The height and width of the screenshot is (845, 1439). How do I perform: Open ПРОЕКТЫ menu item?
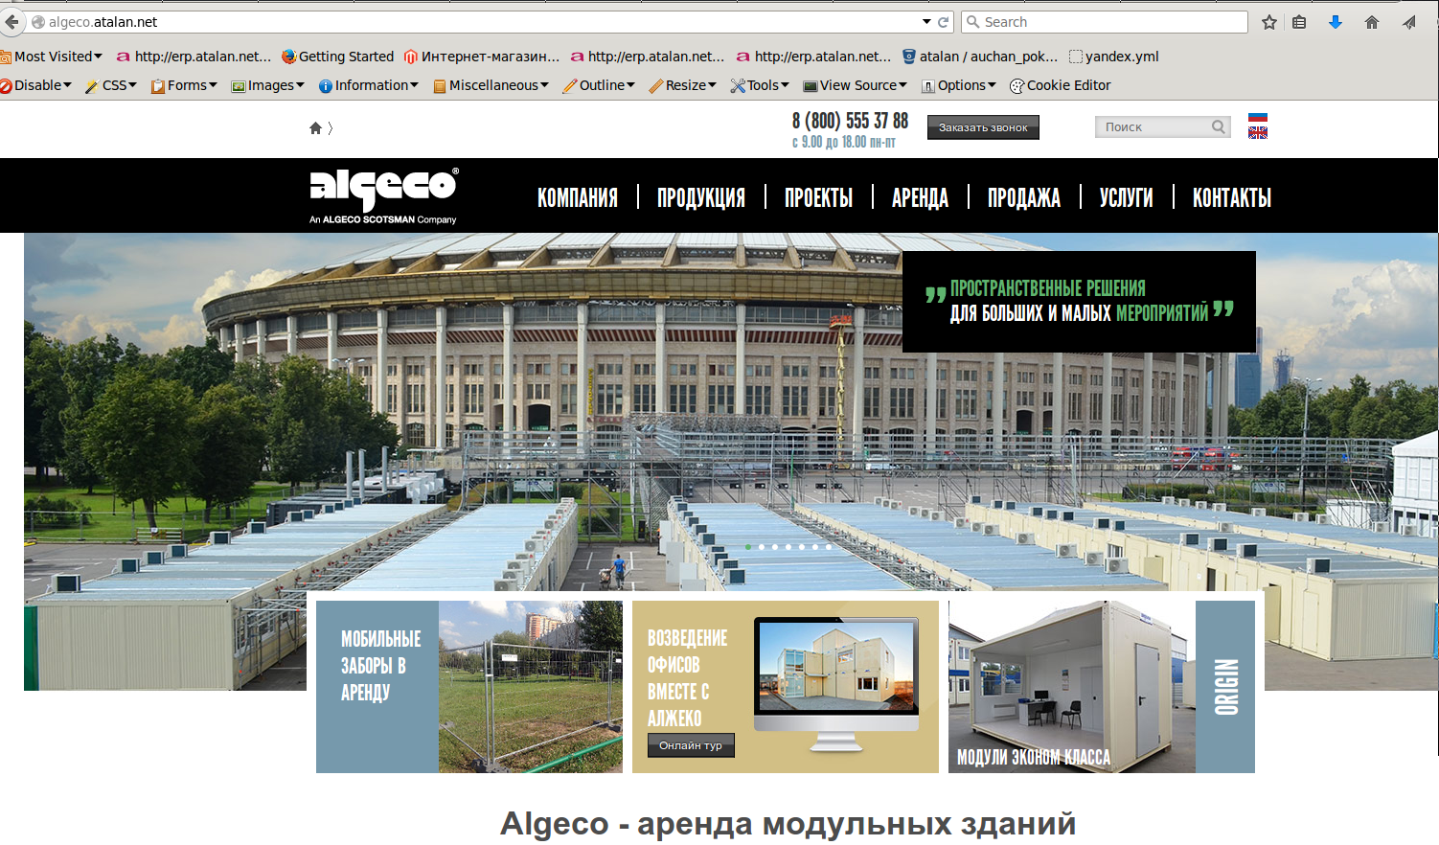point(819,197)
